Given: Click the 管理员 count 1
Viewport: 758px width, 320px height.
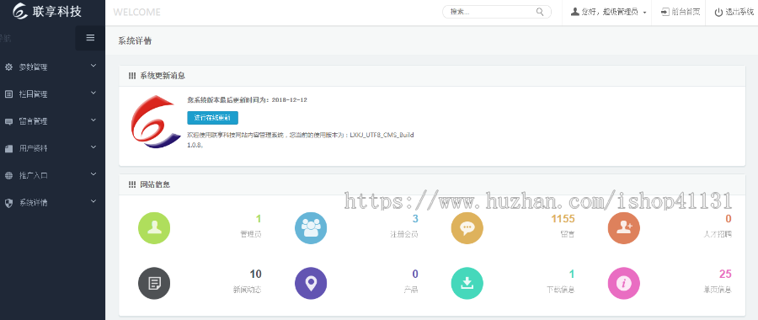Looking at the screenshot, I should 259,218.
